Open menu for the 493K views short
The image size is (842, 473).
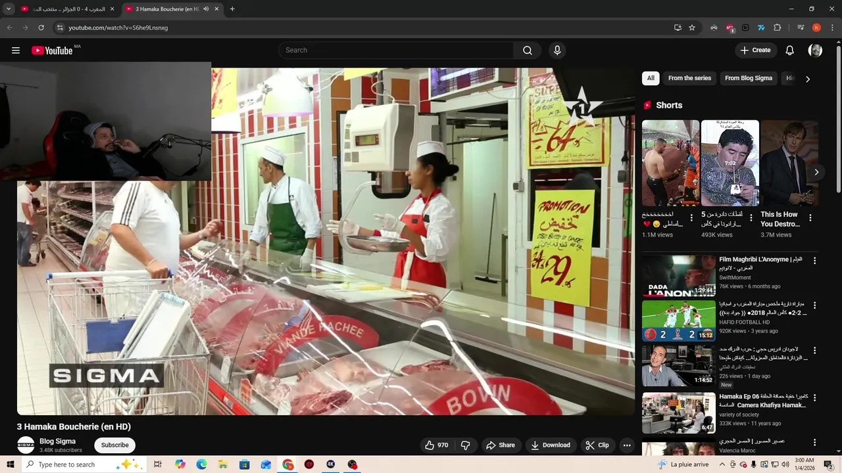[751, 217]
